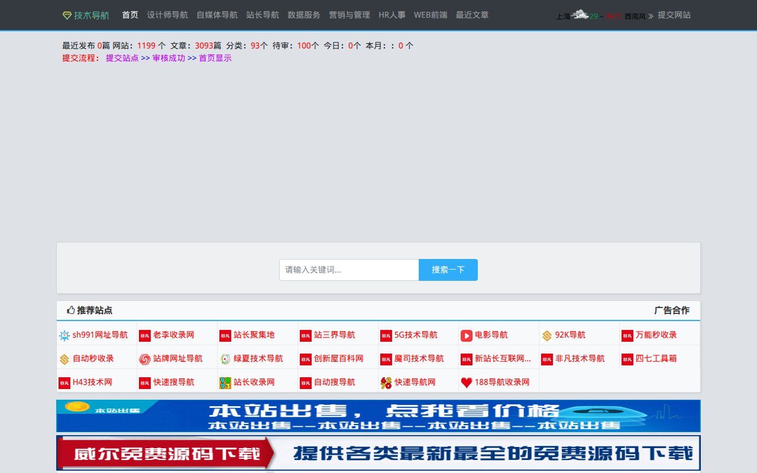Image resolution: width=757 pixels, height=473 pixels.
Task: Open the 自媒体导航 menu
Action: [x=217, y=15]
